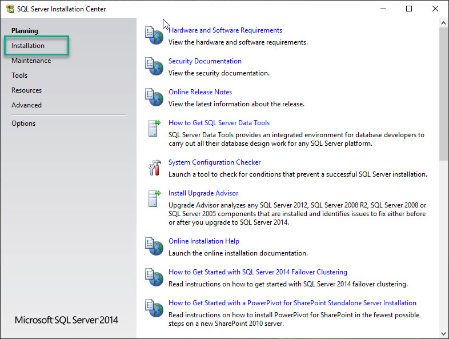This screenshot has height=339, width=449.
Task: Click the globe icon for PowerPivot SharePoint guide
Action: click(x=154, y=308)
